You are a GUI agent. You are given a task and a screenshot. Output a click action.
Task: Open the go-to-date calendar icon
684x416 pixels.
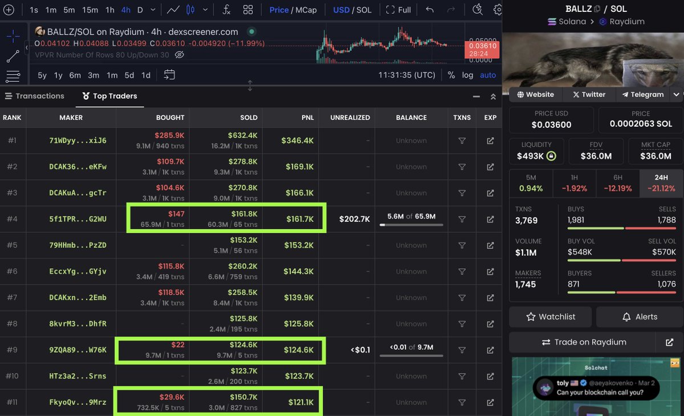(169, 75)
